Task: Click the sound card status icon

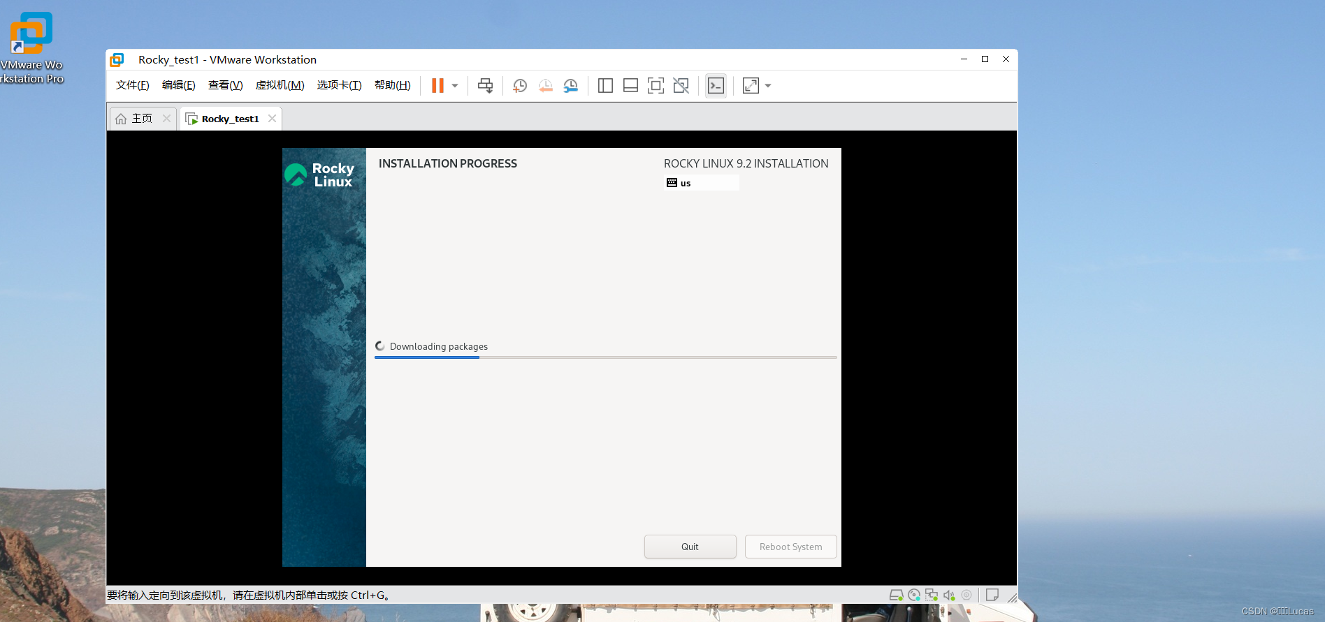Action: click(x=949, y=595)
